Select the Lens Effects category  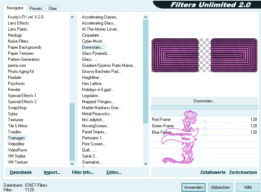coord(19,23)
